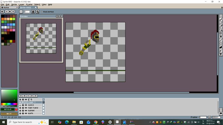
Task: Toggle continuous cels in the timeline header
Action: click(26, 100)
